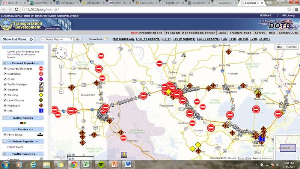
Task: Uncheck the Roadwork checkbox
Action: (5, 106)
